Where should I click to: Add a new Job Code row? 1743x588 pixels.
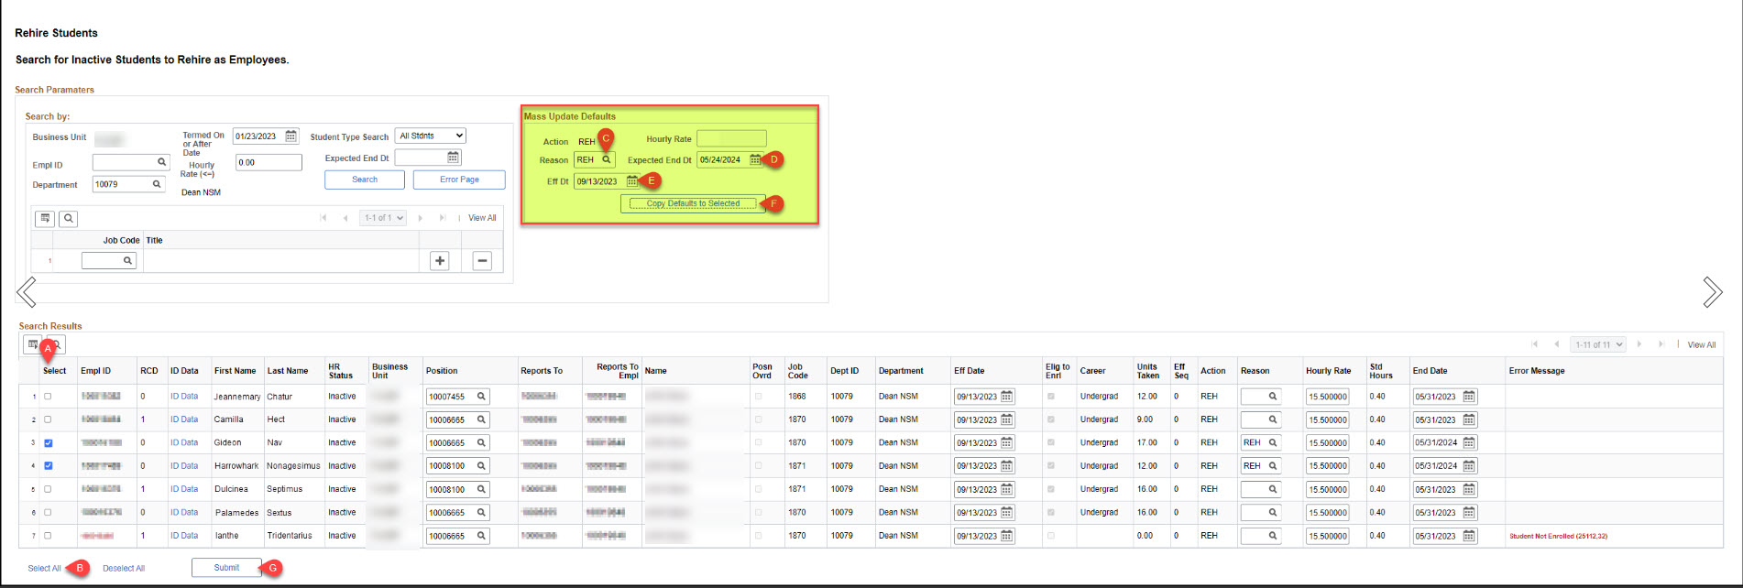440,261
